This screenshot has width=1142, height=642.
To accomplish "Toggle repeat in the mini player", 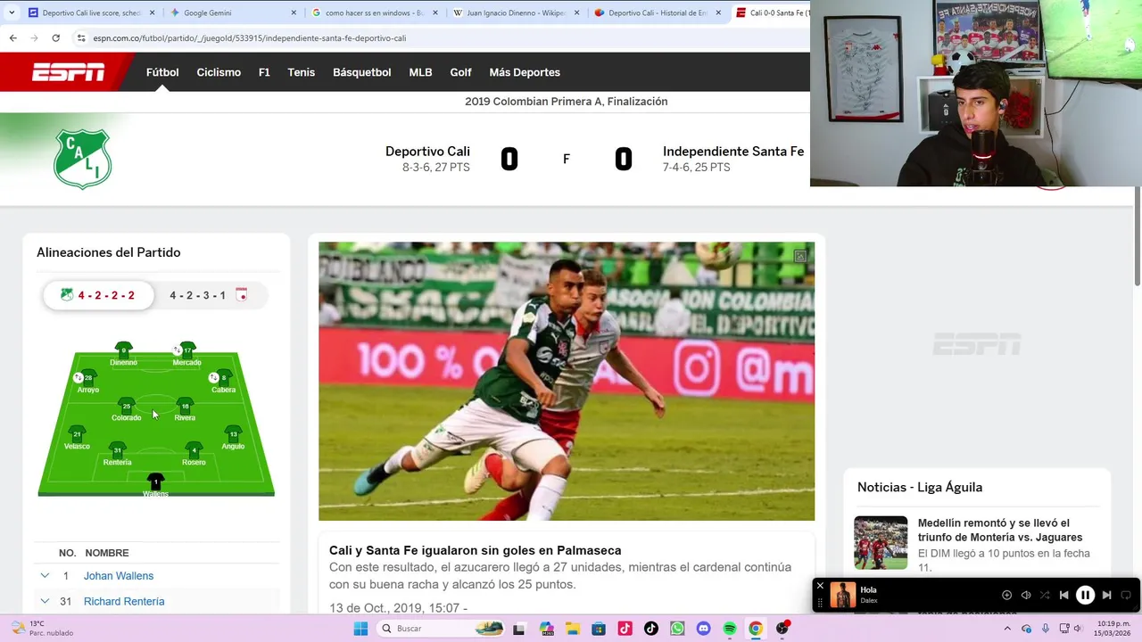I will click(1125, 595).
